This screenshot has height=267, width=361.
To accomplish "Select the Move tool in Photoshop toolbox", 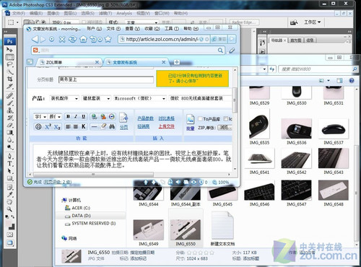I will tap(9, 50).
